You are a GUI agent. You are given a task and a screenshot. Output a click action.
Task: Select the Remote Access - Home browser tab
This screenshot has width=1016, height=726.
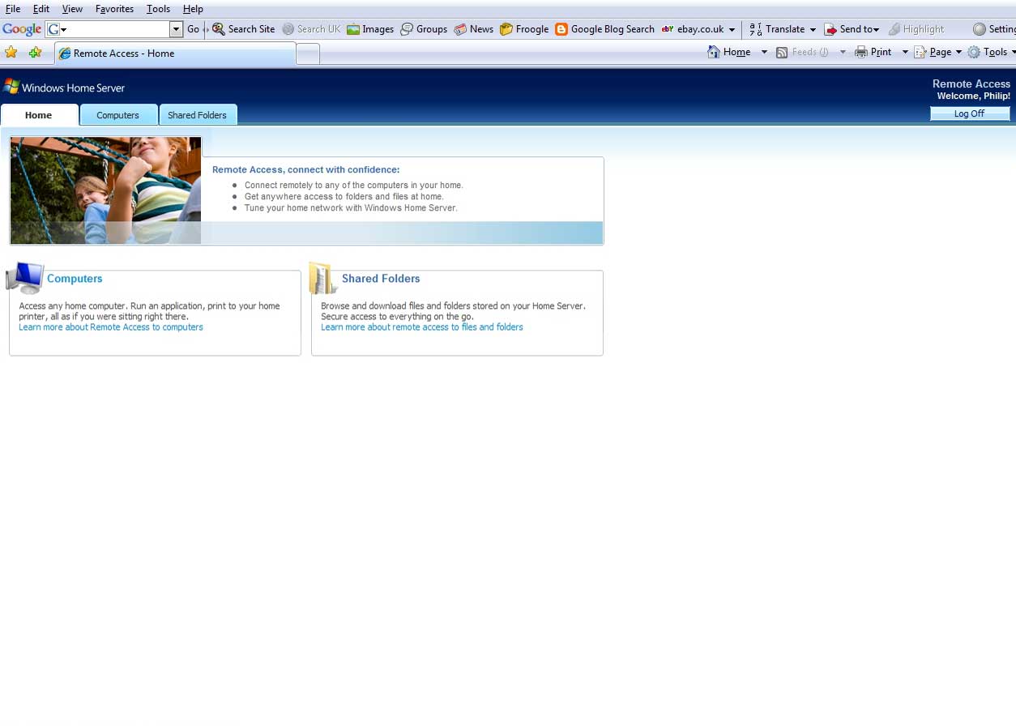[175, 53]
